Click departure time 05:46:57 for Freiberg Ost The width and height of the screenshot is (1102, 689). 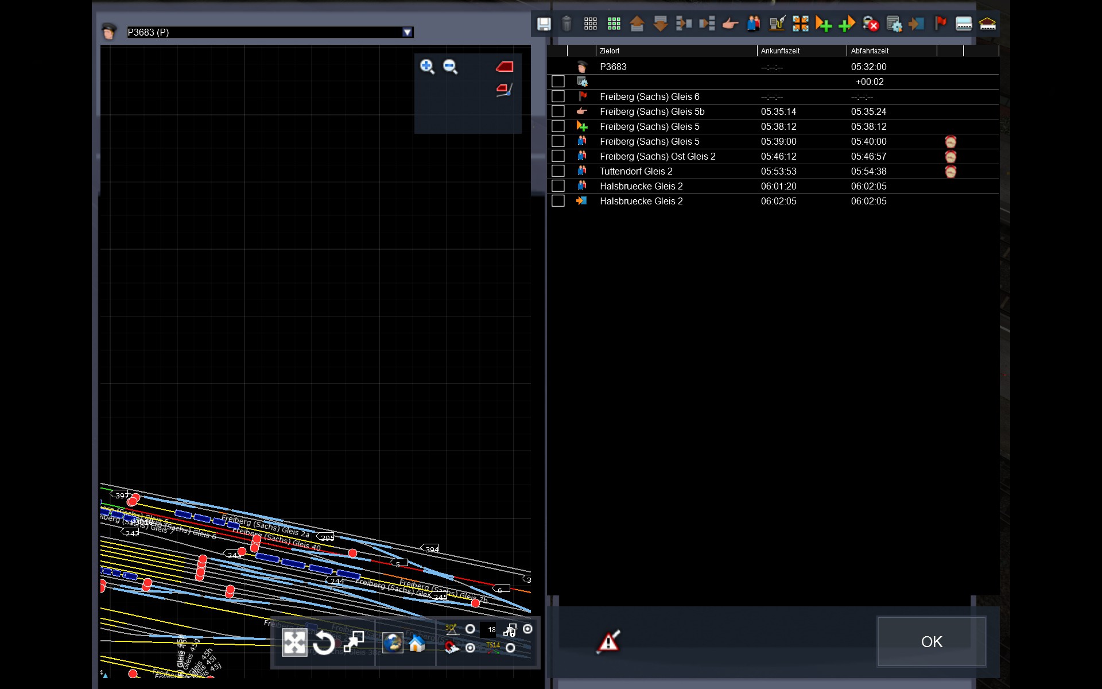(x=868, y=156)
